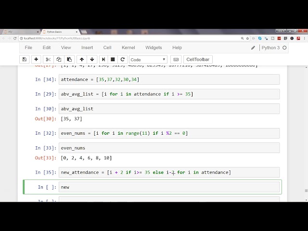This screenshot has width=308, height=231.
Task: Insert a cell below with plus icon
Action: click(x=36, y=59)
